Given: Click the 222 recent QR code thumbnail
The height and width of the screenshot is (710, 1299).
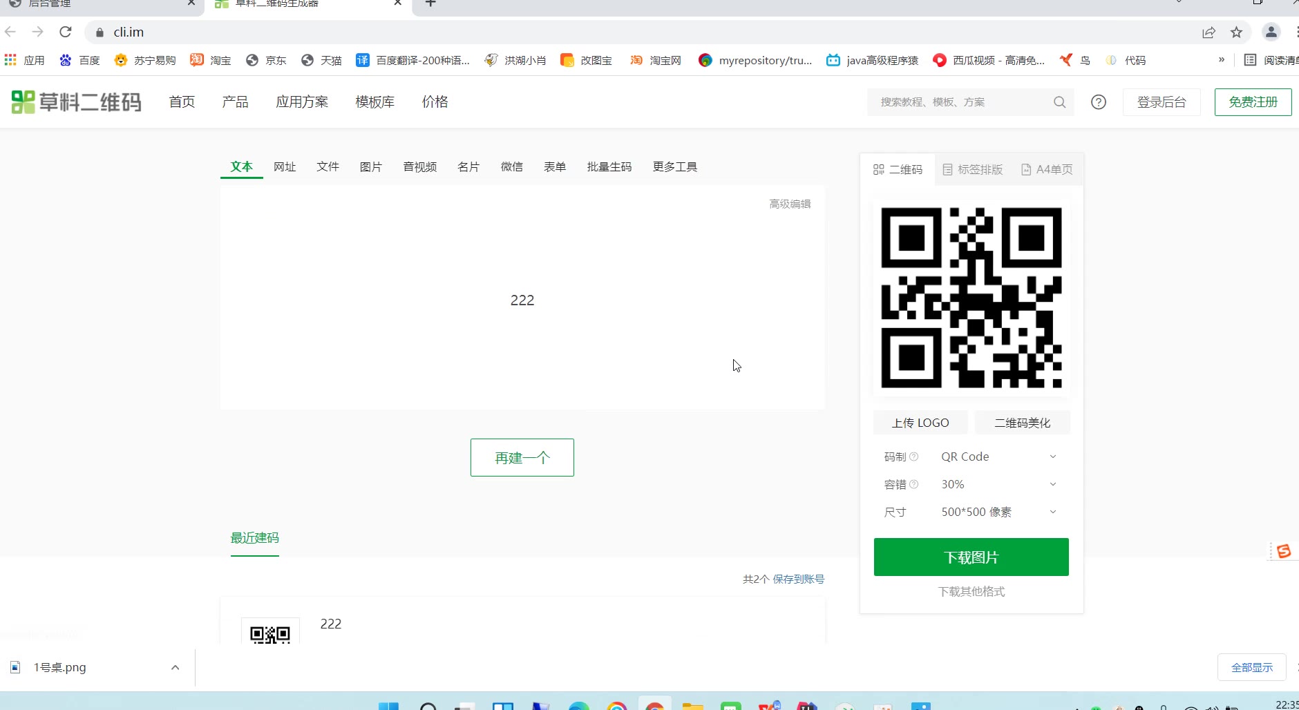Looking at the screenshot, I should tap(270, 632).
